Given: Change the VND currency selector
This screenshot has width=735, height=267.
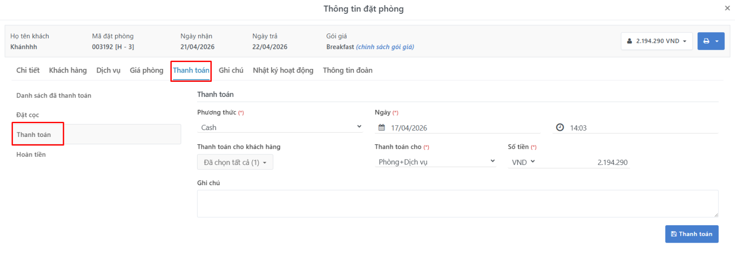Looking at the screenshot, I should [523, 162].
